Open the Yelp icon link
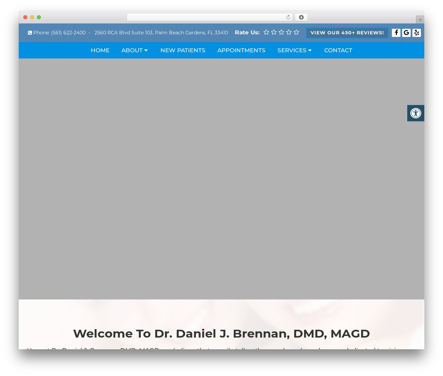443x376 pixels. click(x=417, y=33)
